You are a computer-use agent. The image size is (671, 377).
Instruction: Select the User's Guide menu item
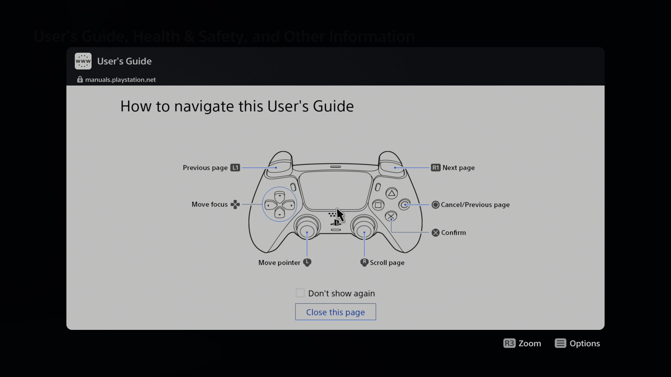[124, 61]
